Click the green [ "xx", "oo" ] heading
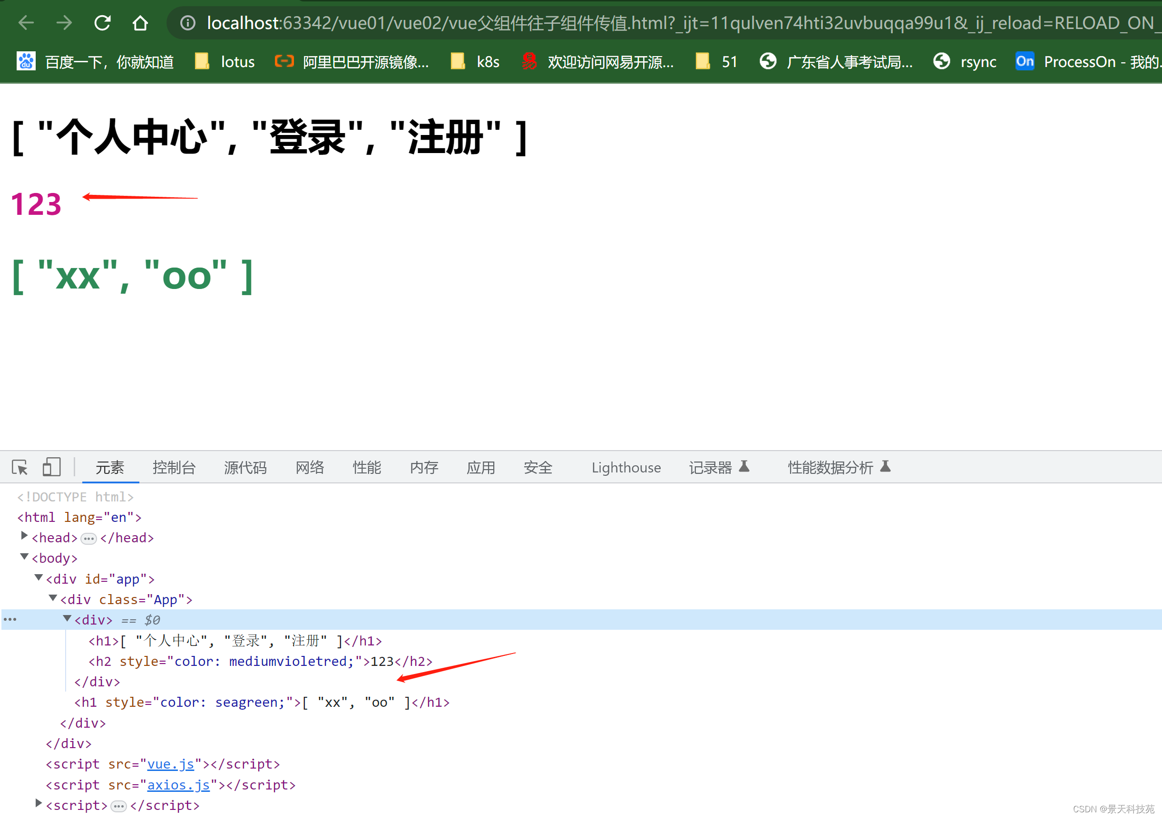Viewport: 1162px width, 818px height. 132,276
